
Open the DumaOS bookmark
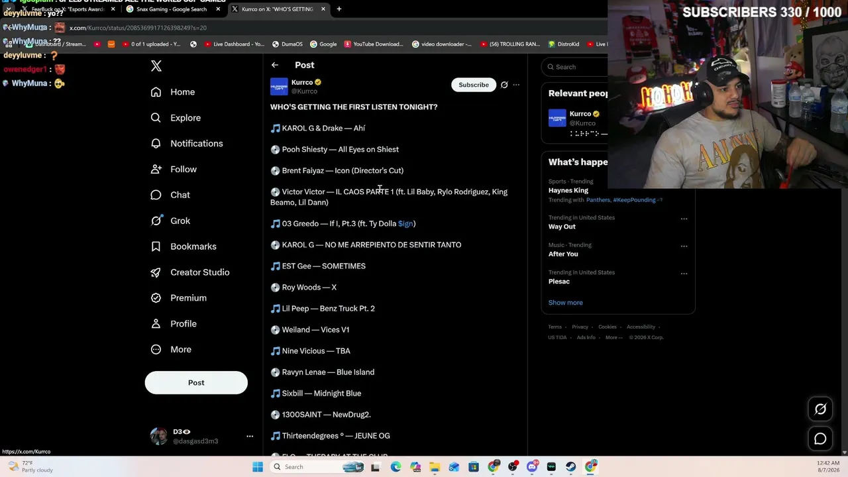coord(287,44)
